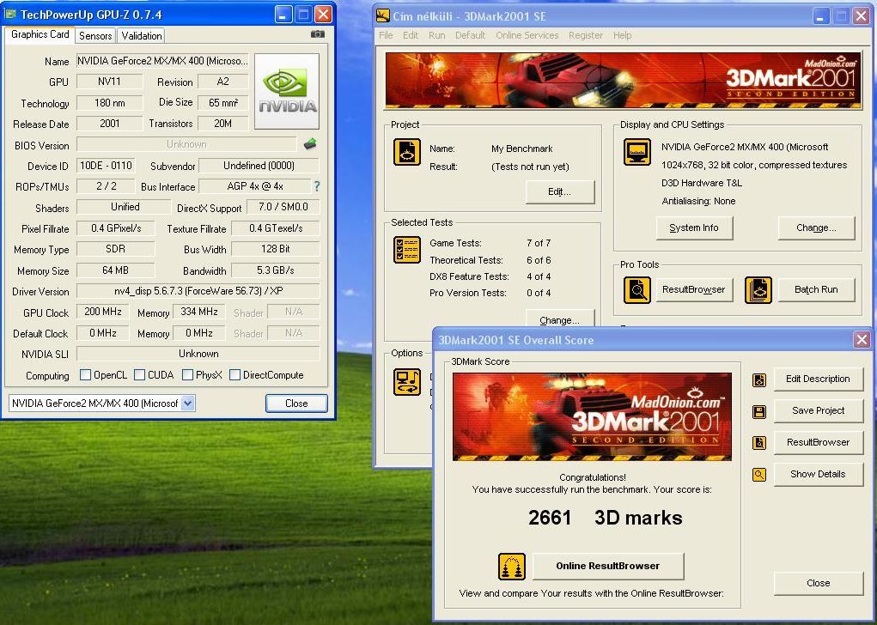Click the ResultBrowser icon in score dialog
The image size is (877, 625).
point(759,443)
